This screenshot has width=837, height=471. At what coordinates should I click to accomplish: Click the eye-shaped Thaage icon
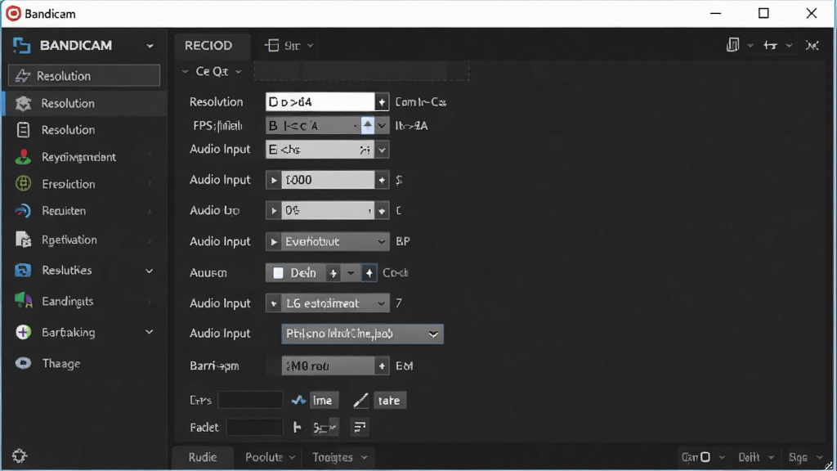23,364
